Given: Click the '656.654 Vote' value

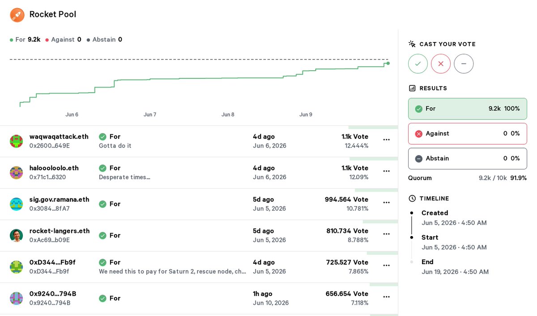Looking at the screenshot, I should pos(347,294).
